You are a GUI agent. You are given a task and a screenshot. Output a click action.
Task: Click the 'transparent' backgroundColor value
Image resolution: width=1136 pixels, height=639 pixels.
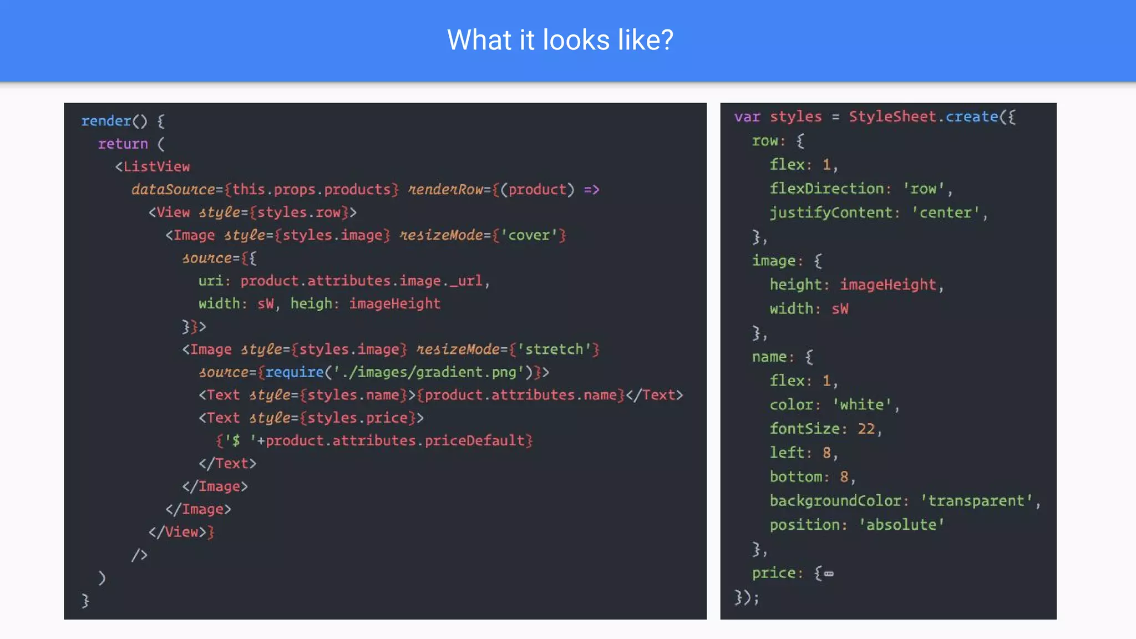pos(976,501)
